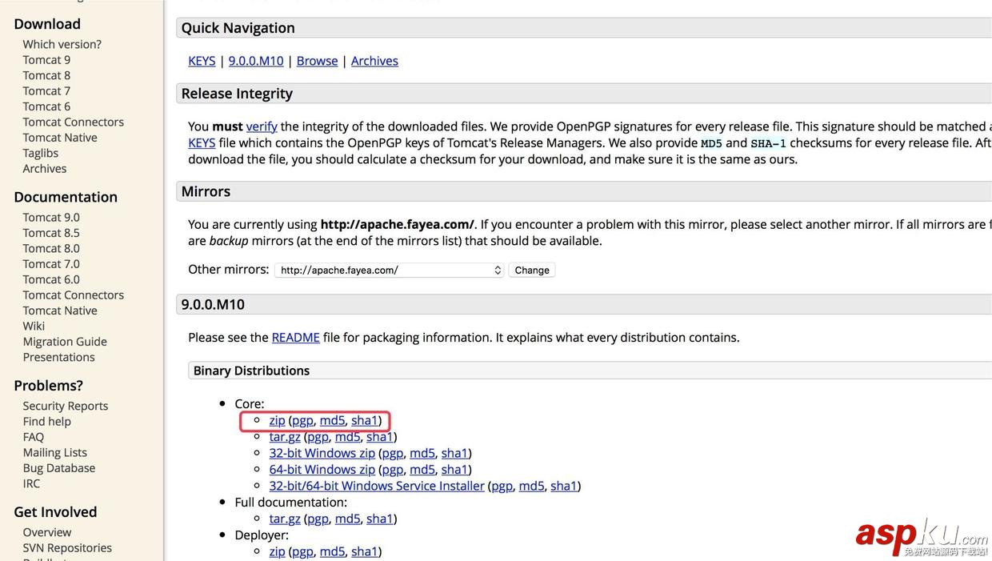This screenshot has width=992, height=561.
Task: Download the Core zip distribution
Action: pos(277,420)
